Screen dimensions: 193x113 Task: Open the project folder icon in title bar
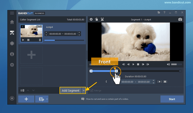159,12
